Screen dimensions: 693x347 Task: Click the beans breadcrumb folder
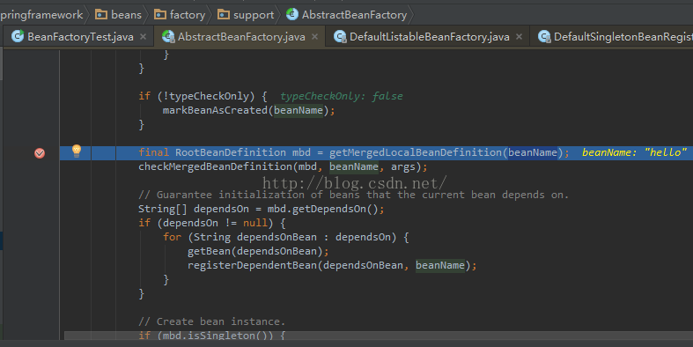click(119, 15)
